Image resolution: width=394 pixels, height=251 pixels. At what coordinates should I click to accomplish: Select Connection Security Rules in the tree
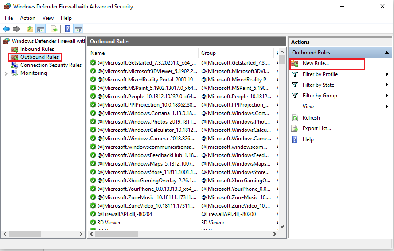click(x=51, y=65)
